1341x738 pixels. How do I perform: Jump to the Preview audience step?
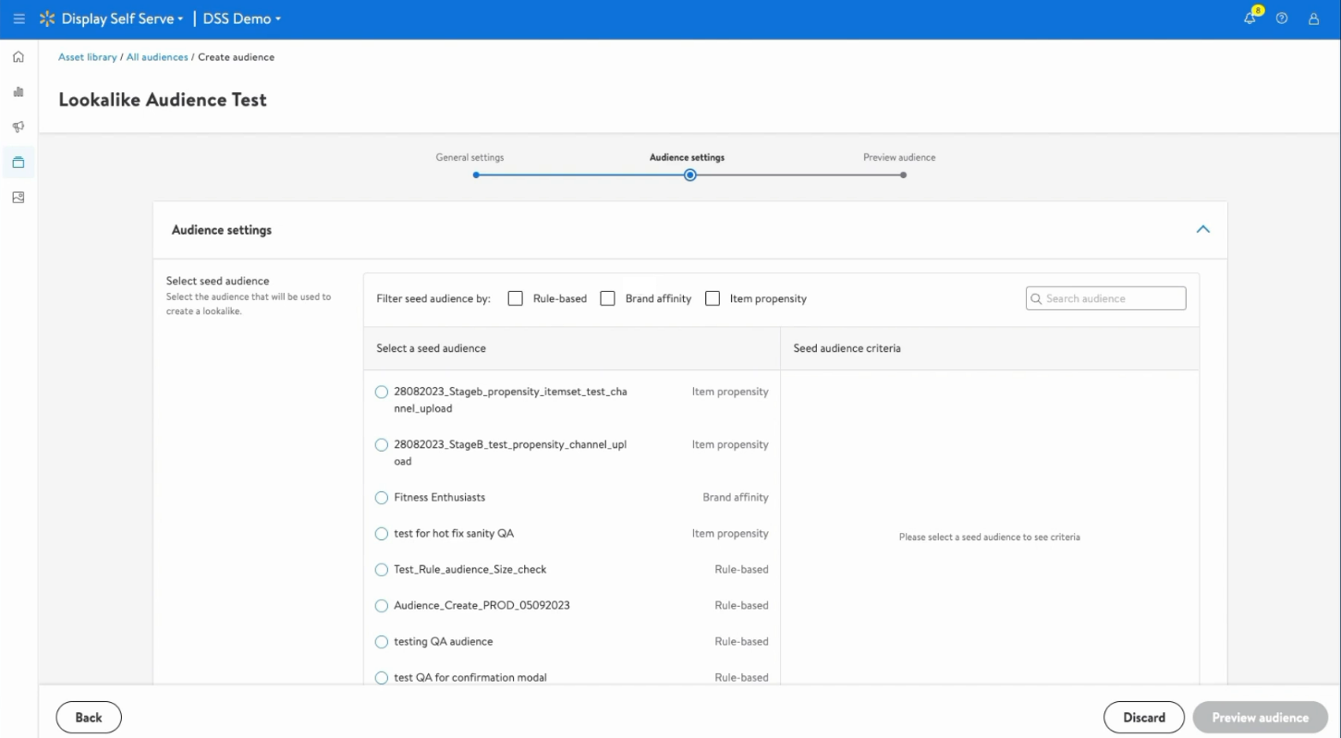[903, 175]
